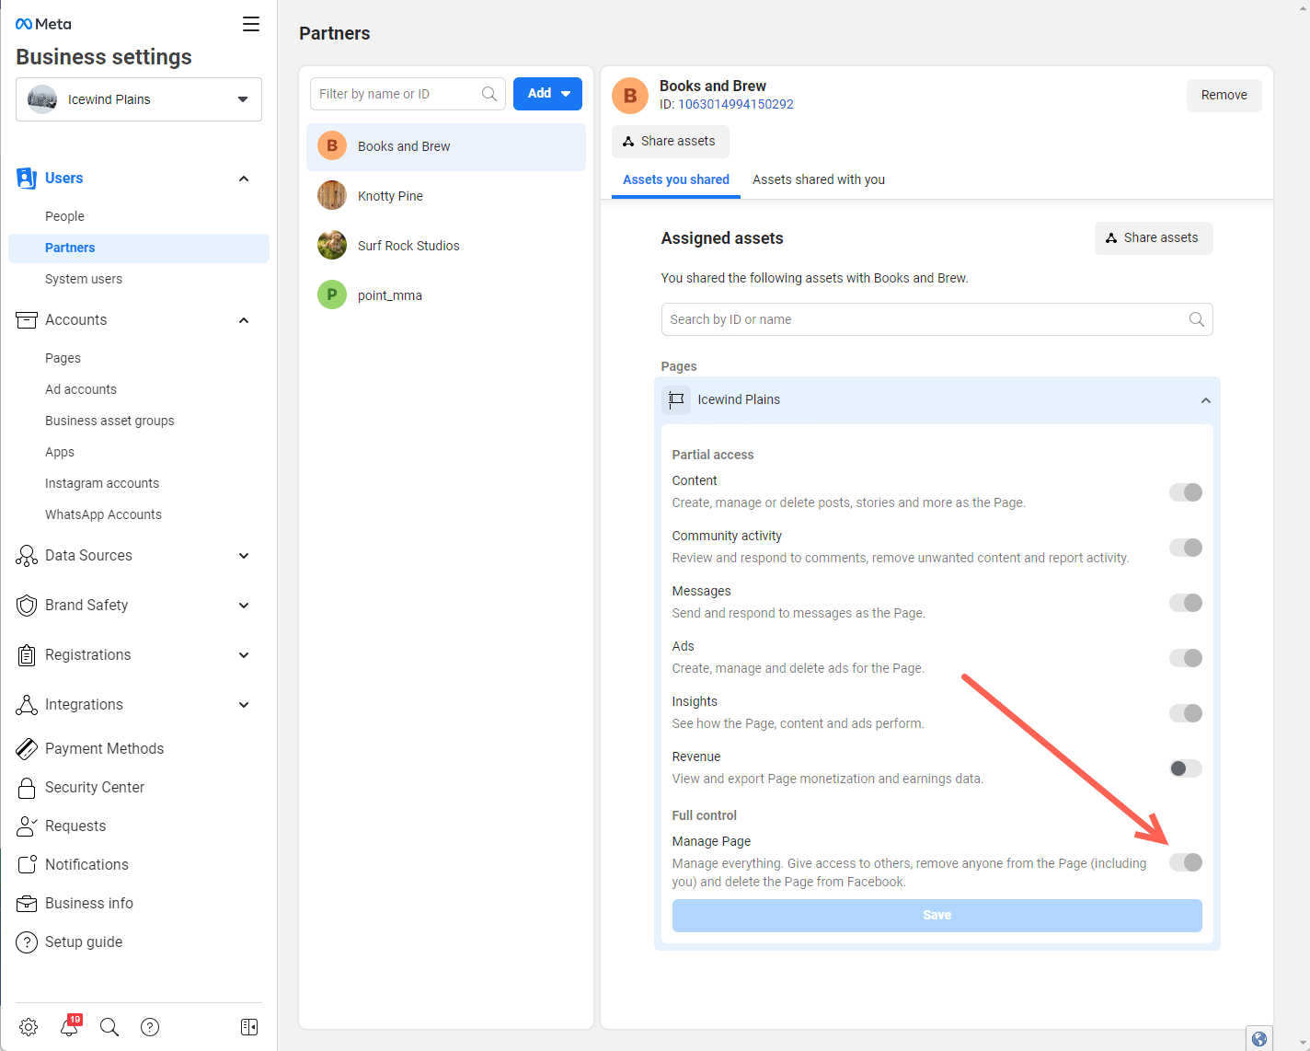Click the Brand Safety shield icon
Viewport: 1310px width, 1051px height.
[x=27, y=606]
